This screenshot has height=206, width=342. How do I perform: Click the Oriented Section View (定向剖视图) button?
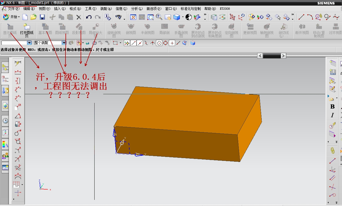pos(231,31)
